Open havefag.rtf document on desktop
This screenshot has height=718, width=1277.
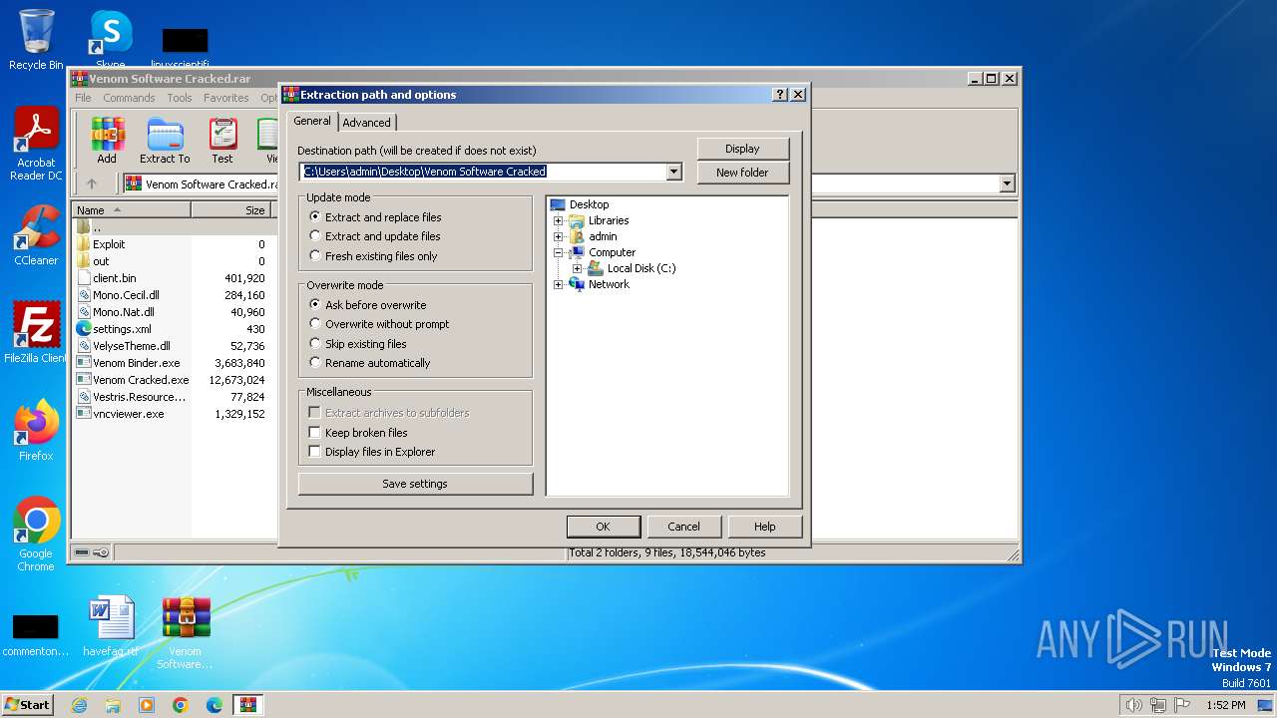tap(111, 627)
